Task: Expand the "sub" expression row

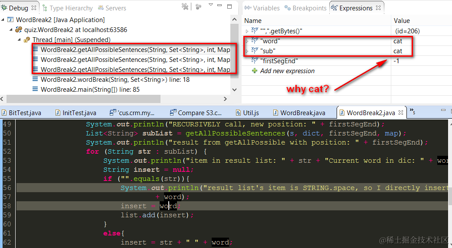Action: [247, 51]
